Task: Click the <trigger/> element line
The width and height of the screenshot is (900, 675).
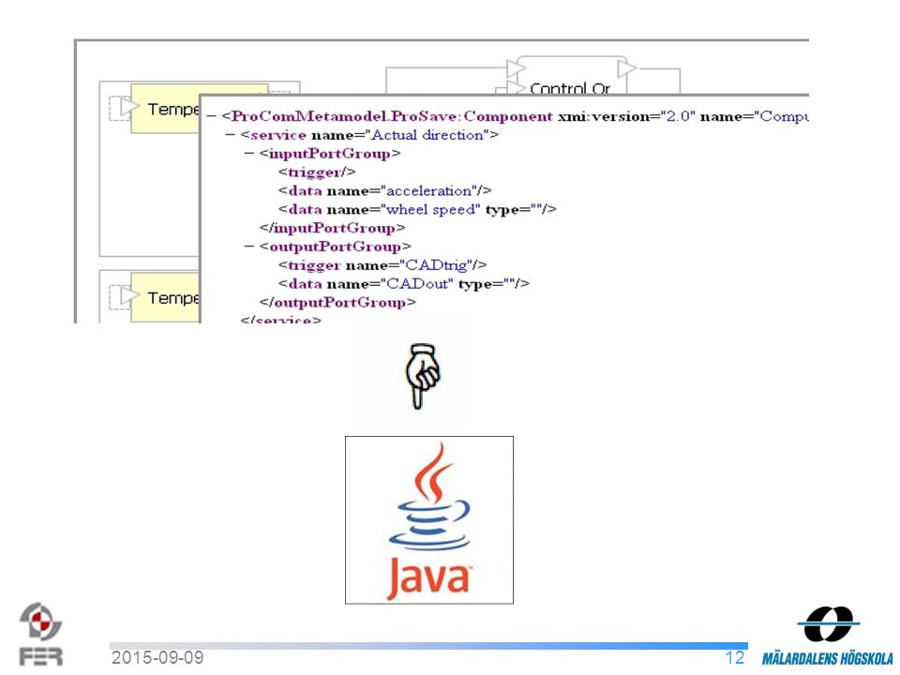Action: [317, 172]
